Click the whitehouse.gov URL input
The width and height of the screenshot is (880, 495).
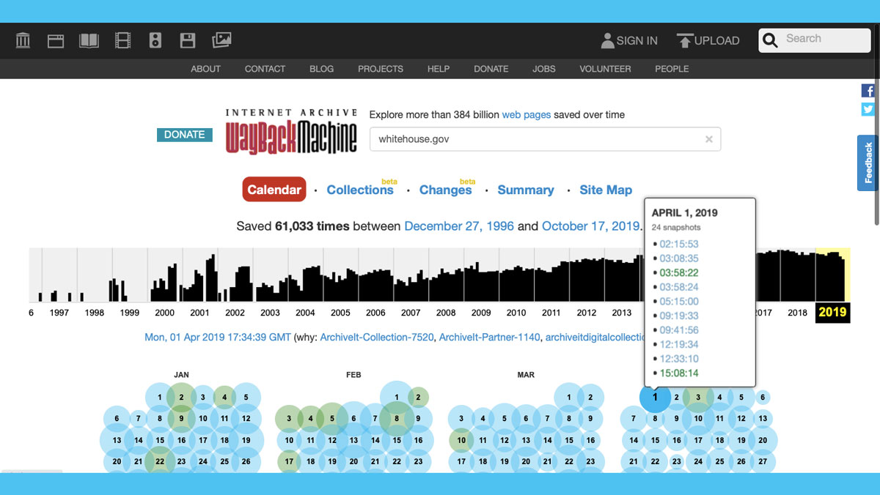click(x=545, y=139)
